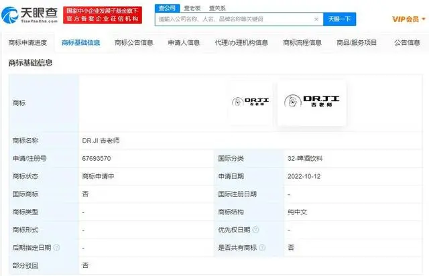Select classification value 32-啤酒饮料
429x276 pixels.
[305, 158]
